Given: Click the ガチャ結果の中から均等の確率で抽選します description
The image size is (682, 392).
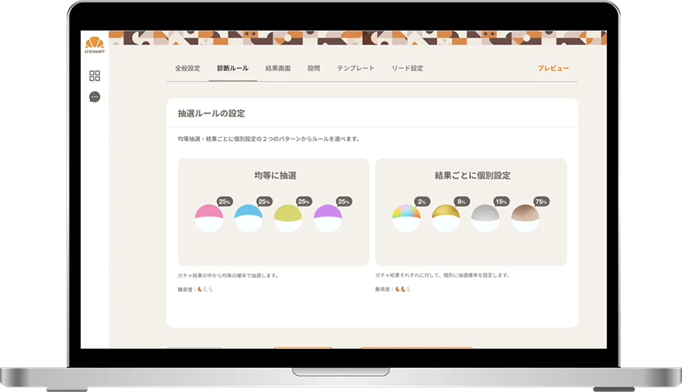Looking at the screenshot, I should tap(228, 275).
